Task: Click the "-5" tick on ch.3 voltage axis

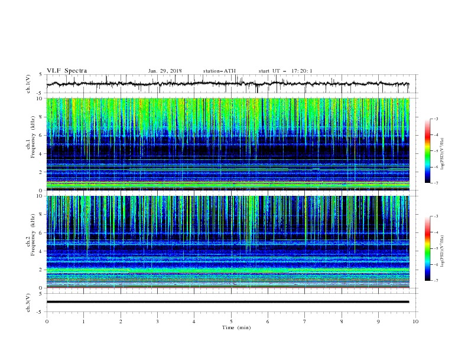Action: pyautogui.click(x=40, y=312)
